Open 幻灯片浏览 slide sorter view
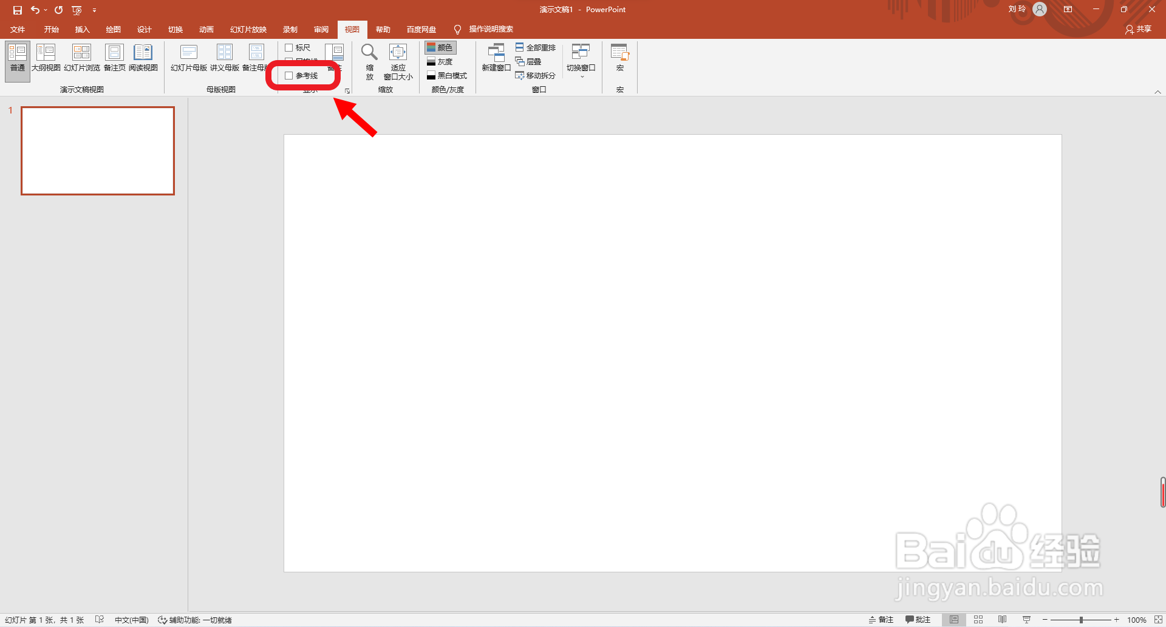The height and width of the screenshot is (627, 1166). (x=82, y=58)
